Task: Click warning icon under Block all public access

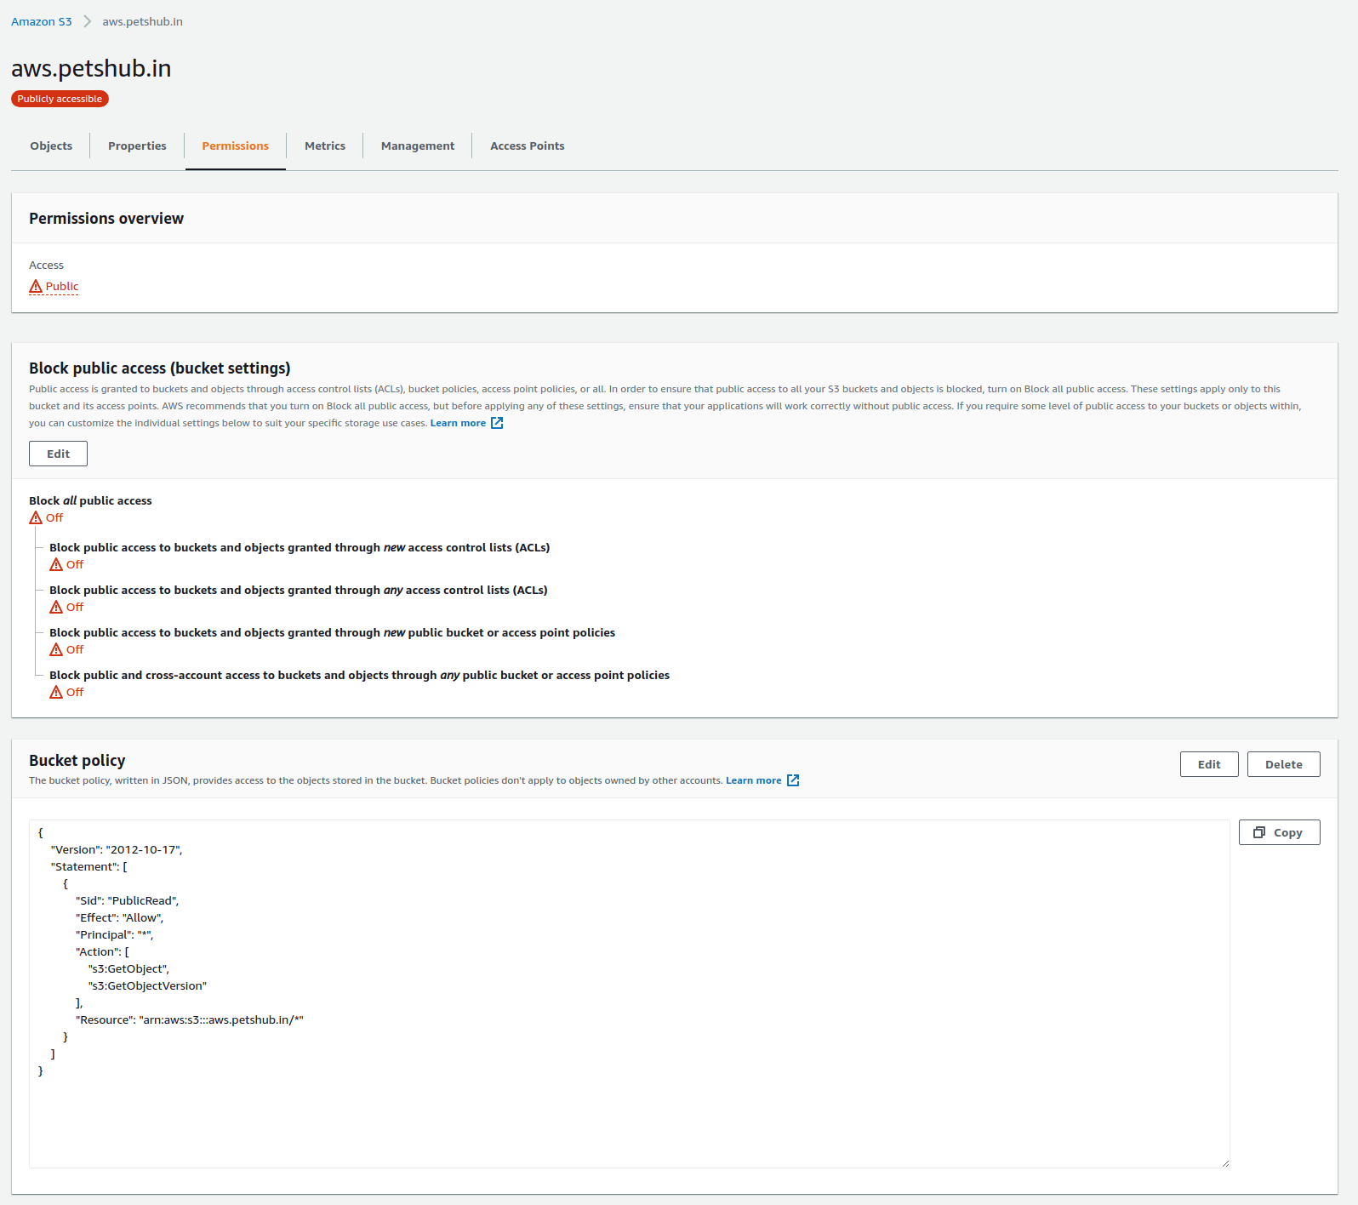Action: [x=36, y=517]
